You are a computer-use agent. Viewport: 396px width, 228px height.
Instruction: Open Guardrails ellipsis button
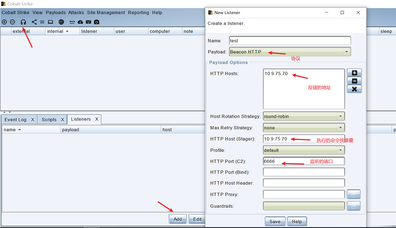[x=354, y=206]
